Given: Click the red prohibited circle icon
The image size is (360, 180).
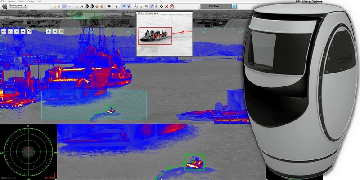Looking at the screenshot, I should [171, 6].
